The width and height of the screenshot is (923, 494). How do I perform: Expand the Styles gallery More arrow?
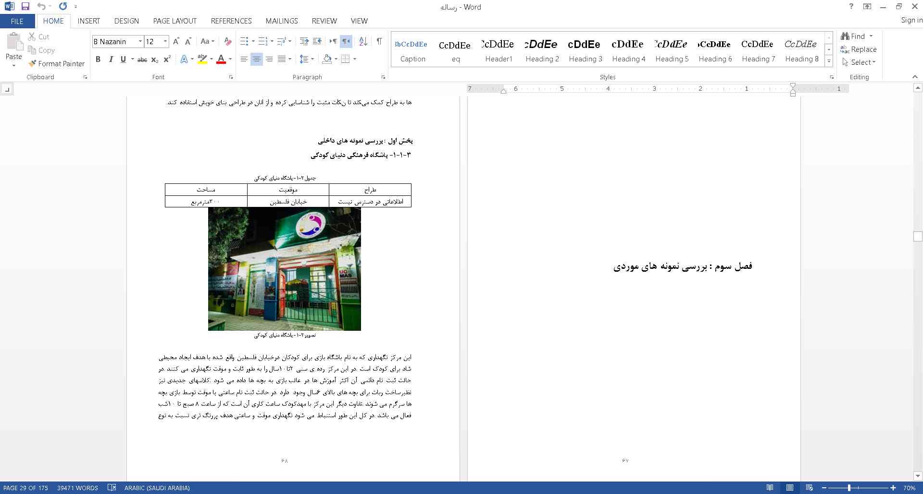(829, 61)
